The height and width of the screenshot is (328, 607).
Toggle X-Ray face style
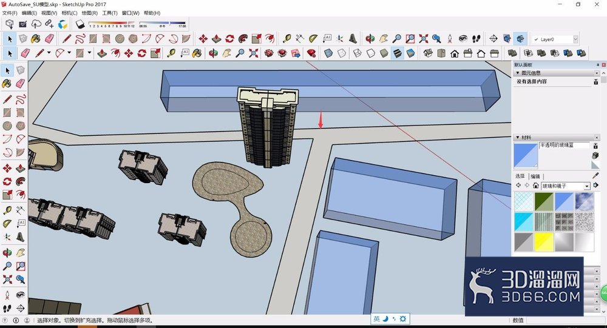click(x=328, y=53)
